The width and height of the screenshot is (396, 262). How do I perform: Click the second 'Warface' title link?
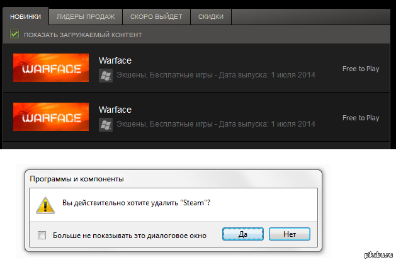coord(115,110)
